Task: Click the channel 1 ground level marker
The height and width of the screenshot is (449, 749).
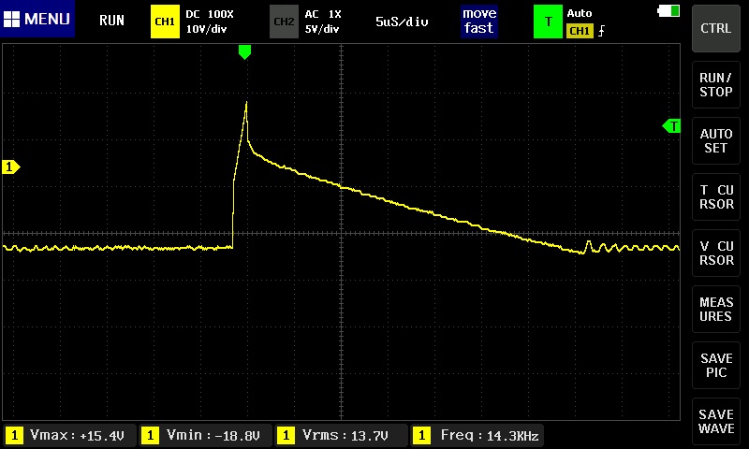Action: coord(11,167)
